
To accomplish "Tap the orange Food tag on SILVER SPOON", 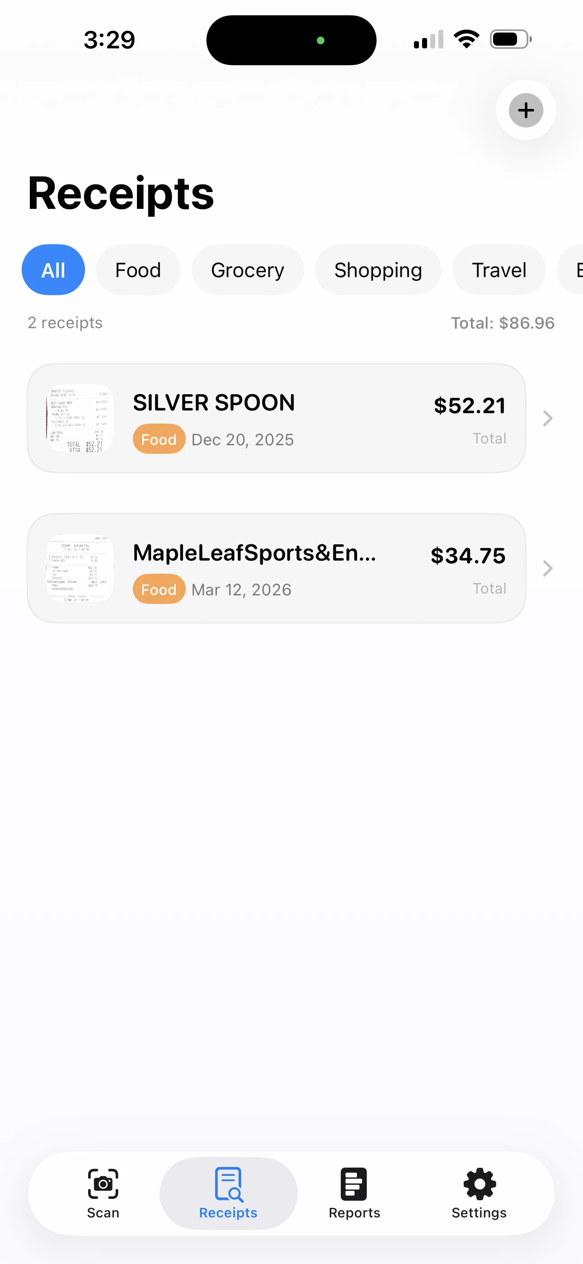I will point(159,439).
